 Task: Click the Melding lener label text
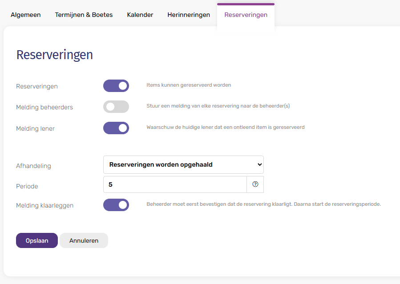[x=35, y=128]
